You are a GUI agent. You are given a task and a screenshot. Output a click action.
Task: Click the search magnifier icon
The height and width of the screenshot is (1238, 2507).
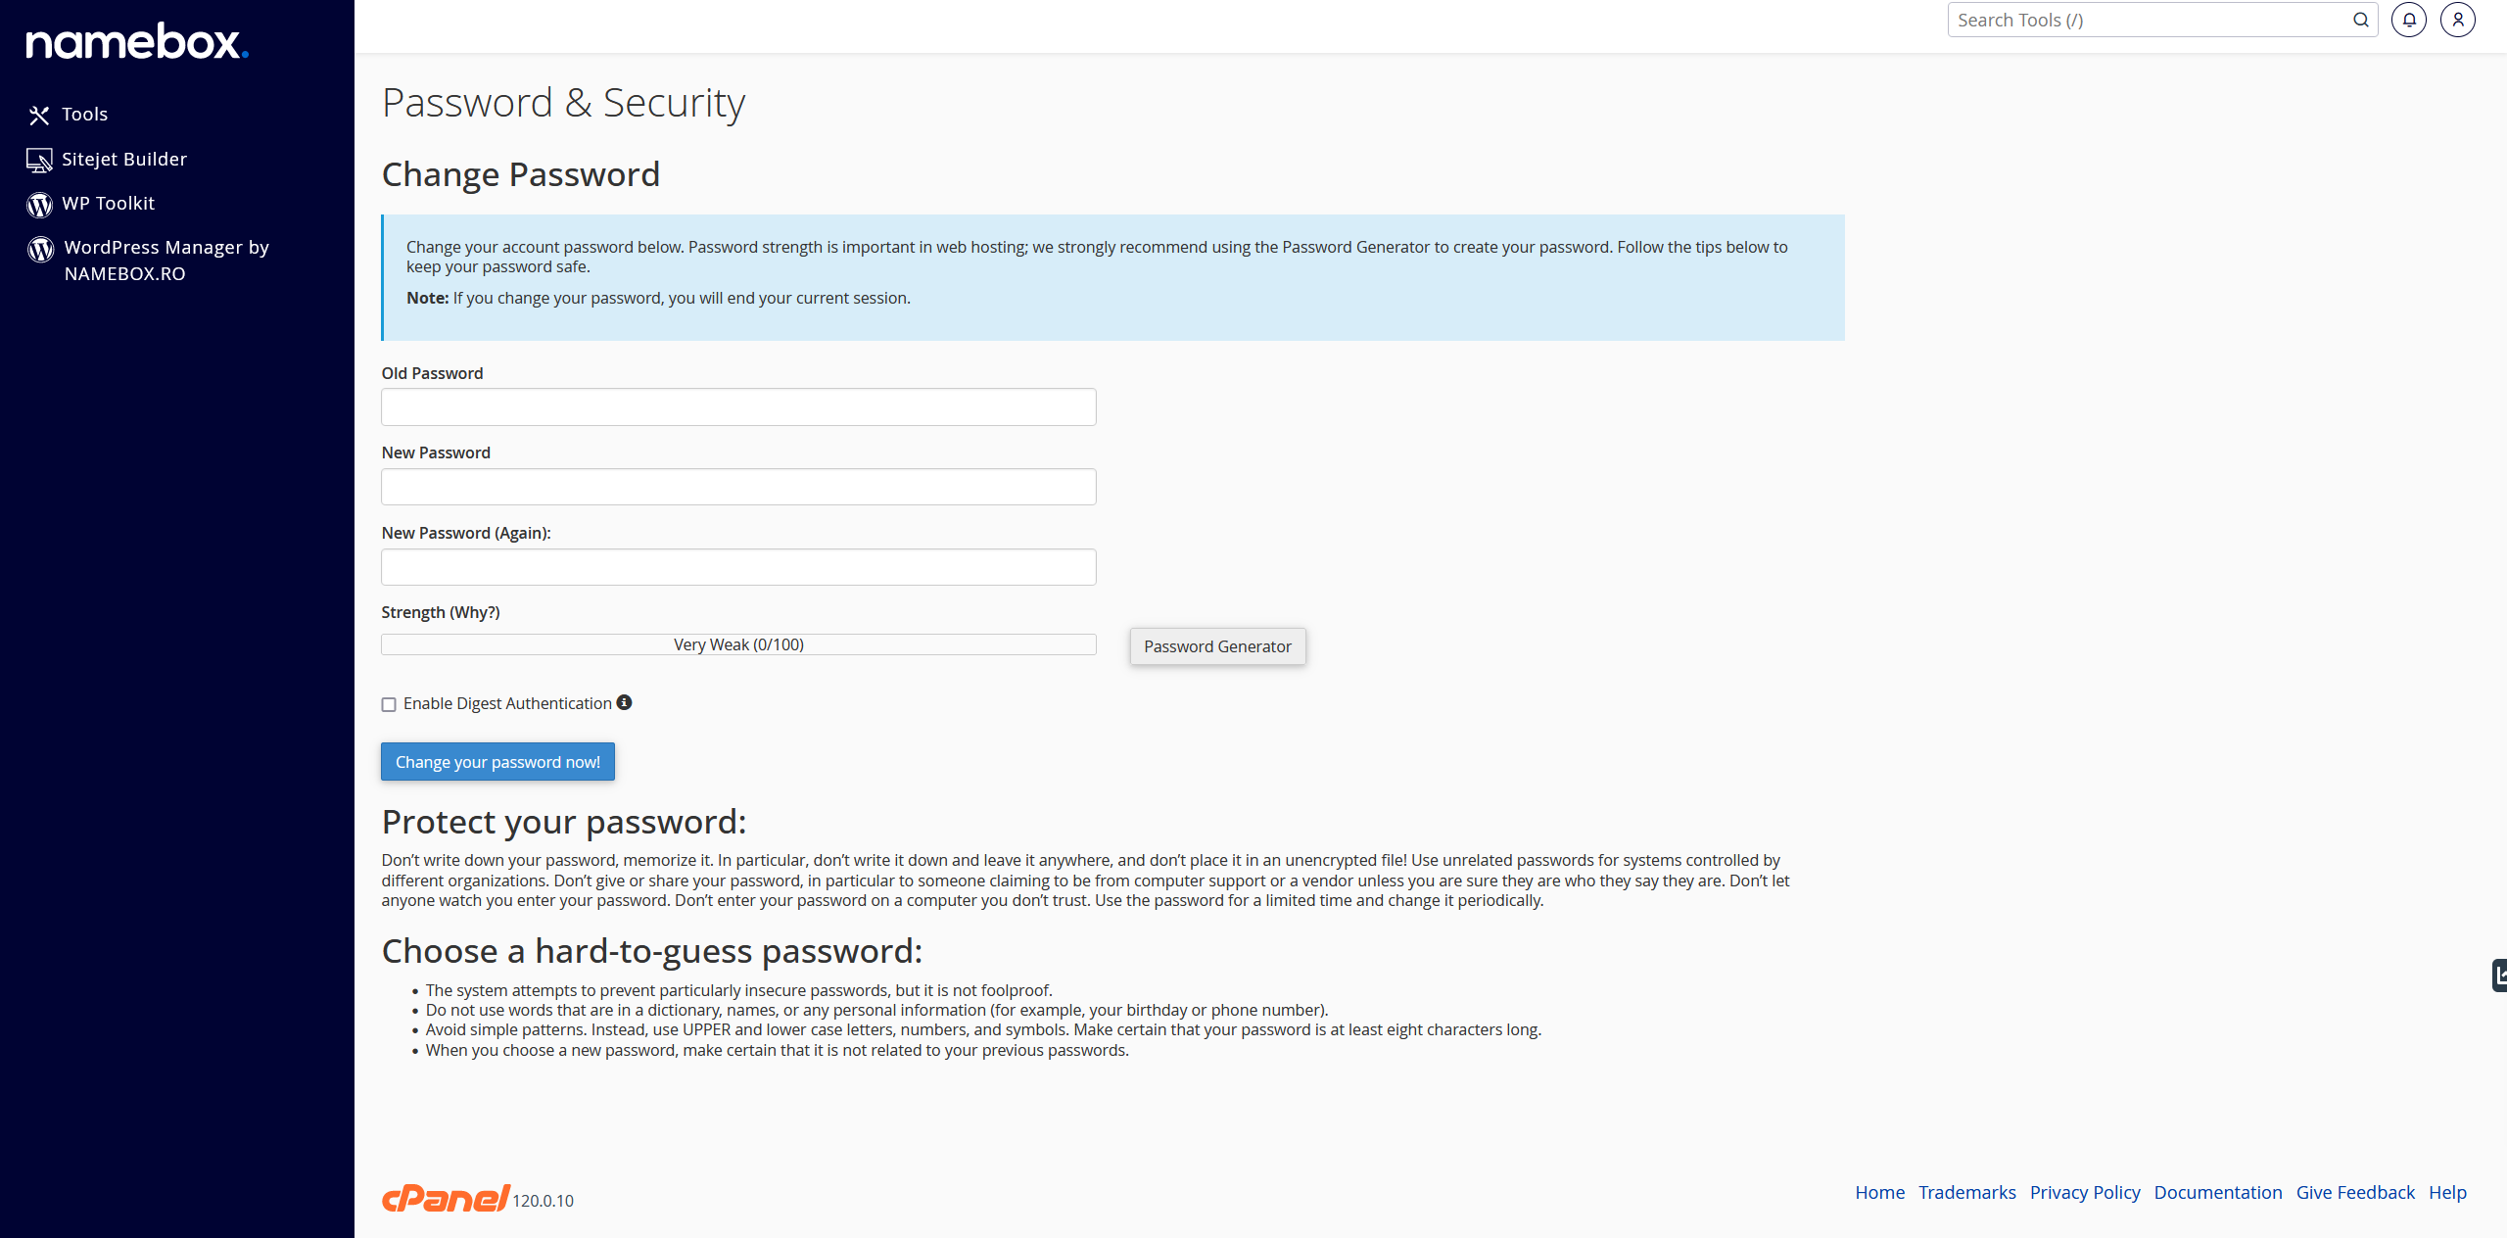tap(2360, 20)
